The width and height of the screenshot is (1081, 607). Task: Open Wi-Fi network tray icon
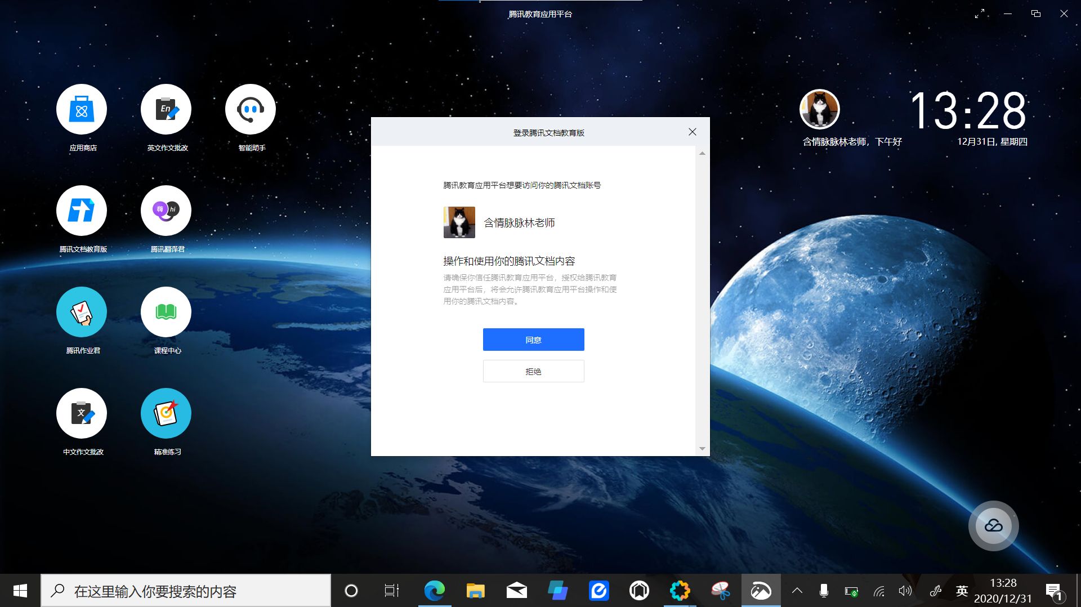click(879, 591)
